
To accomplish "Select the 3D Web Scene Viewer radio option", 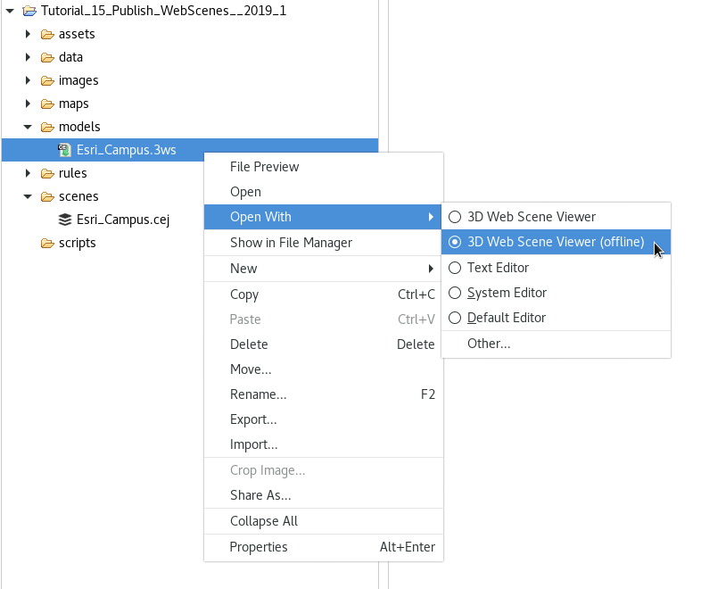I will click(x=455, y=217).
